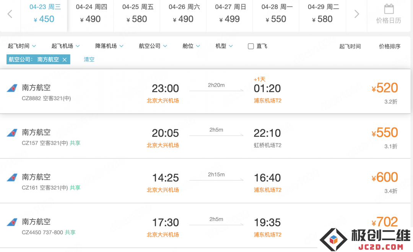Image resolution: width=413 pixels, height=252 pixels.
Task: Open the 舱位 cabin class dropdown
Action: (x=191, y=46)
